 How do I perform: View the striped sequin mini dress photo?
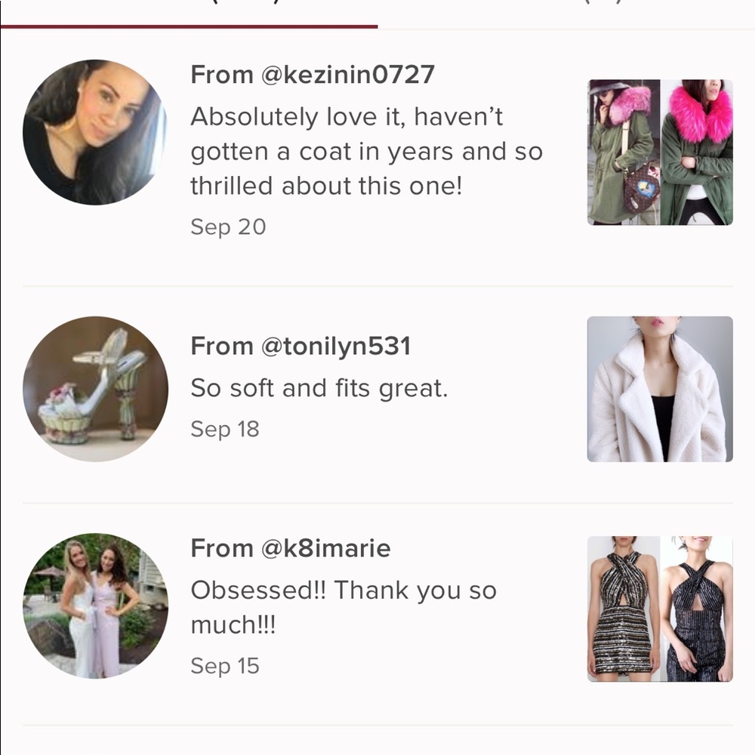[x=624, y=609]
